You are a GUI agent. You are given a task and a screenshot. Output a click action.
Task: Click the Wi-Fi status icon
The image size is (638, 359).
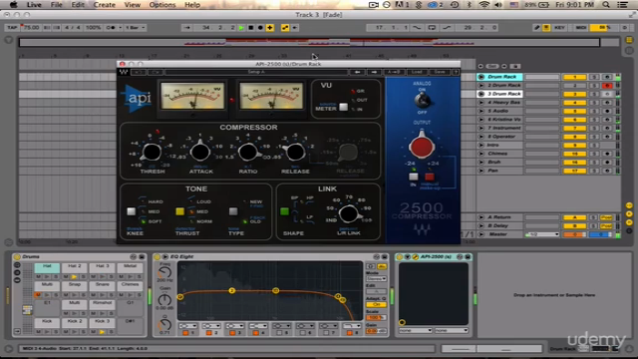(483, 5)
